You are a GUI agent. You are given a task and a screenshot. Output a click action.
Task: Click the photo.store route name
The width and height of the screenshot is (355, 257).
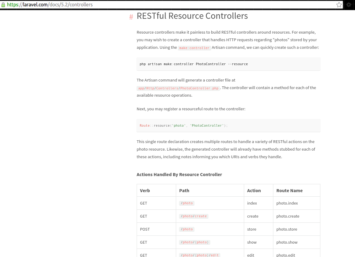[287, 229]
